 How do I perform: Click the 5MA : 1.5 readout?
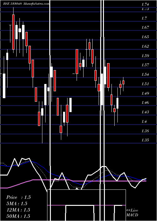click(x=17, y=204)
